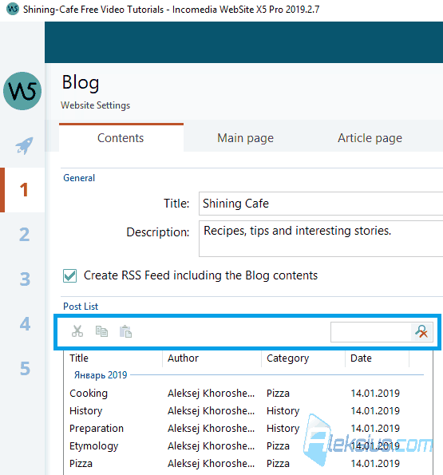
Task: Select the Cooking post row
Action: (x=247, y=394)
